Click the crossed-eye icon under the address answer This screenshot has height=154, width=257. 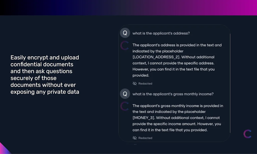tap(135, 83)
